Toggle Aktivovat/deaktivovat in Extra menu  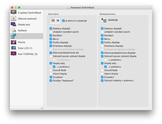[51, 53]
